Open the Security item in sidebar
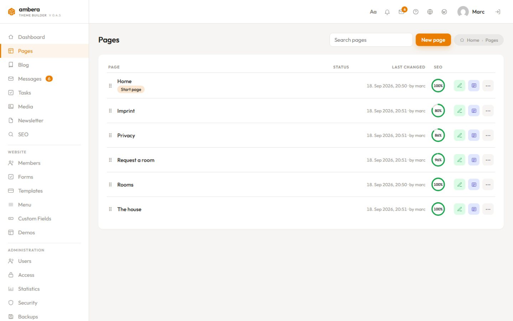The image size is (513, 321). pos(44,303)
